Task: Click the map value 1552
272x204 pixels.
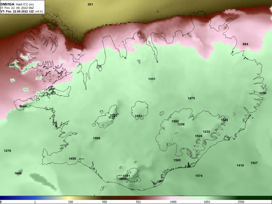Action: [x=114, y=115]
